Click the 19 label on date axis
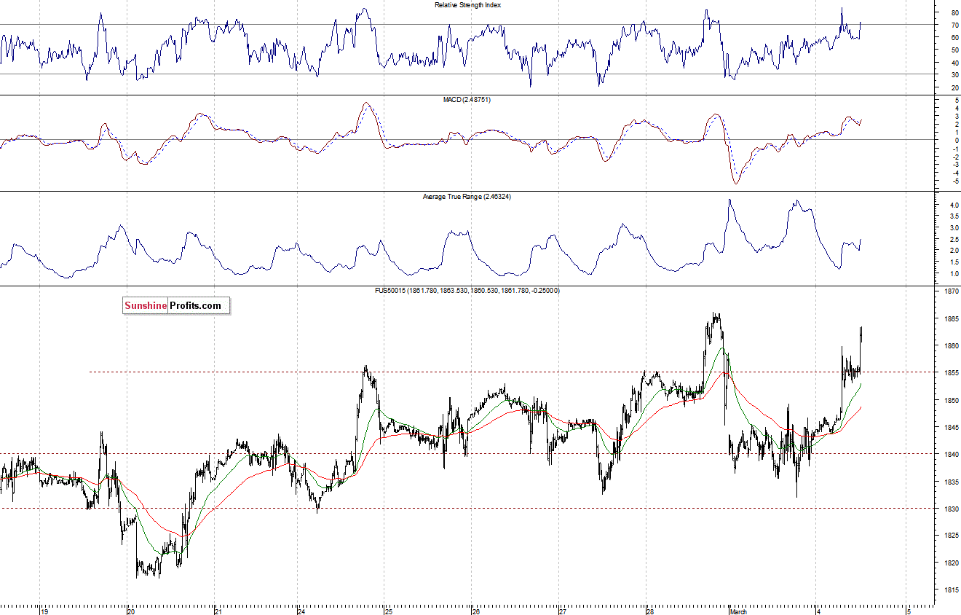The width and height of the screenshot is (961, 615). [x=44, y=611]
